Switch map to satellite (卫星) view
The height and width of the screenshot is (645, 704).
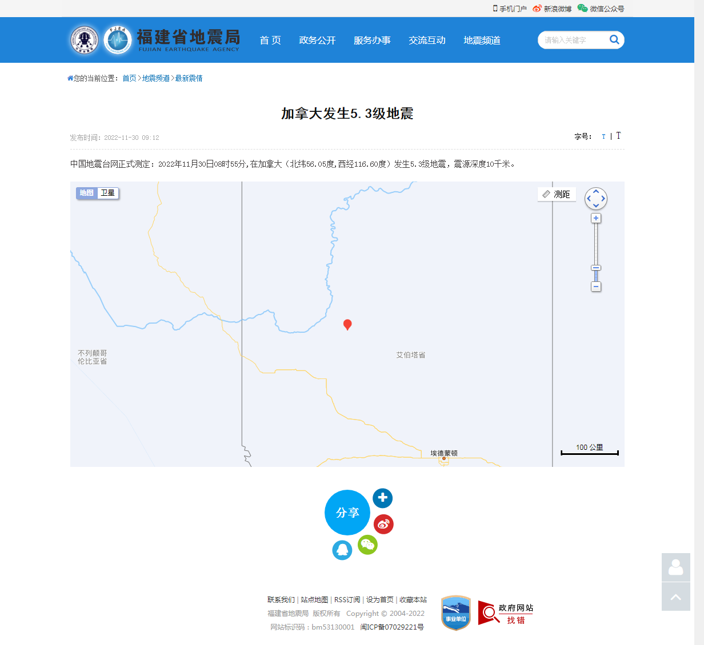pos(108,193)
